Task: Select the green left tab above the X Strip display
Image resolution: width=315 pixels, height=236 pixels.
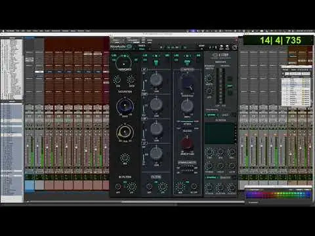Action: point(211,115)
